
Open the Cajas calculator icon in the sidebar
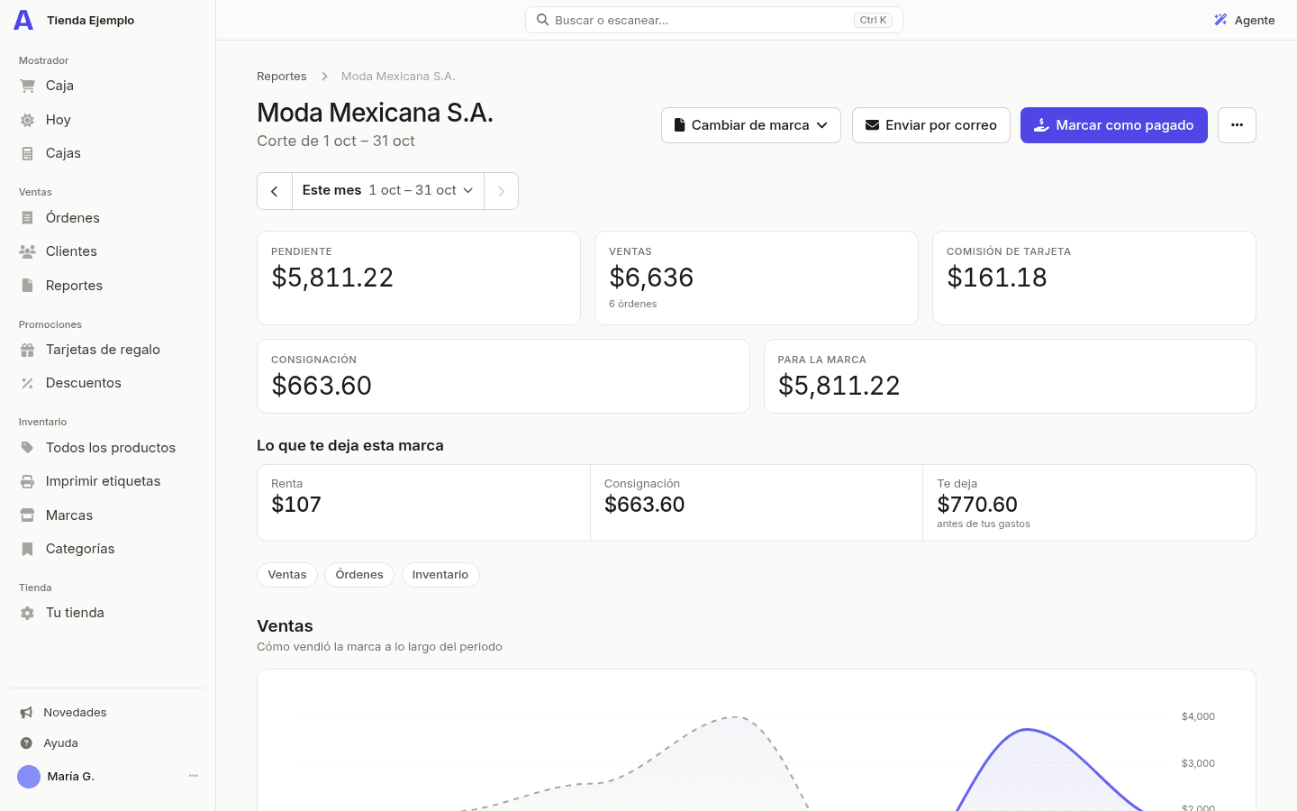[x=27, y=153]
